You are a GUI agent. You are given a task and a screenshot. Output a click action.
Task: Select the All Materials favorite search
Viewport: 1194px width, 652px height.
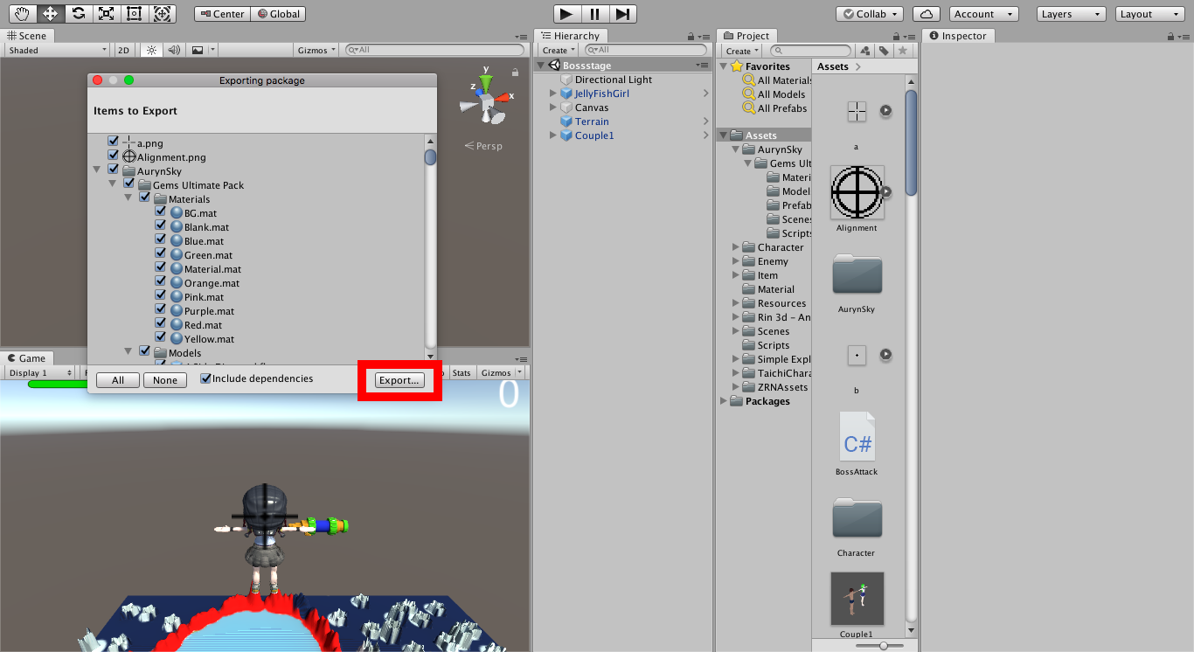tap(777, 80)
